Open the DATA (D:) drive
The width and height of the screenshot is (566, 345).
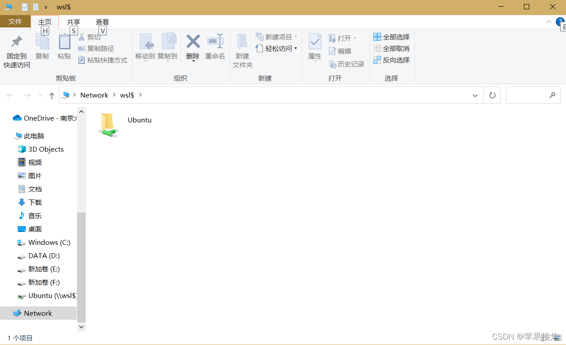(x=39, y=255)
